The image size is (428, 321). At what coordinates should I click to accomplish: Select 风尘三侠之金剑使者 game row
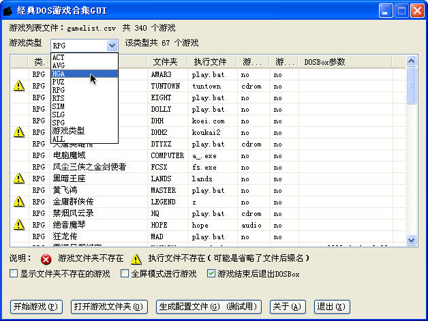208,167
